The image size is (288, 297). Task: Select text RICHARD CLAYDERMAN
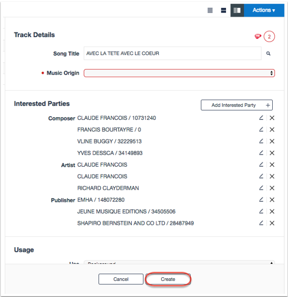pyautogui.click(x=108, y=188)
